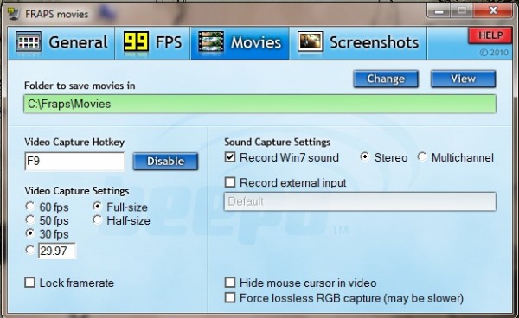519x318 pixels.
Task: Enable Lock framerate checkbox
Action: (x=29, y=283)
